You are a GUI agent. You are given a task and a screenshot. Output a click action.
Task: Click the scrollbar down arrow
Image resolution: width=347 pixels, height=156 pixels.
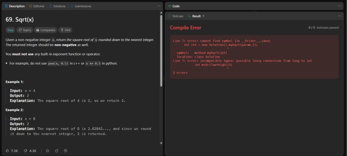161,143
